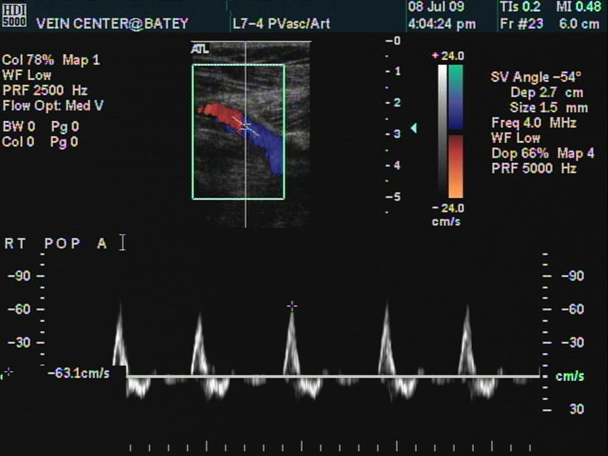608x456 pixels.
Task: Click the Dep 2.7 cm value
Action: click(x=547, y=92)
